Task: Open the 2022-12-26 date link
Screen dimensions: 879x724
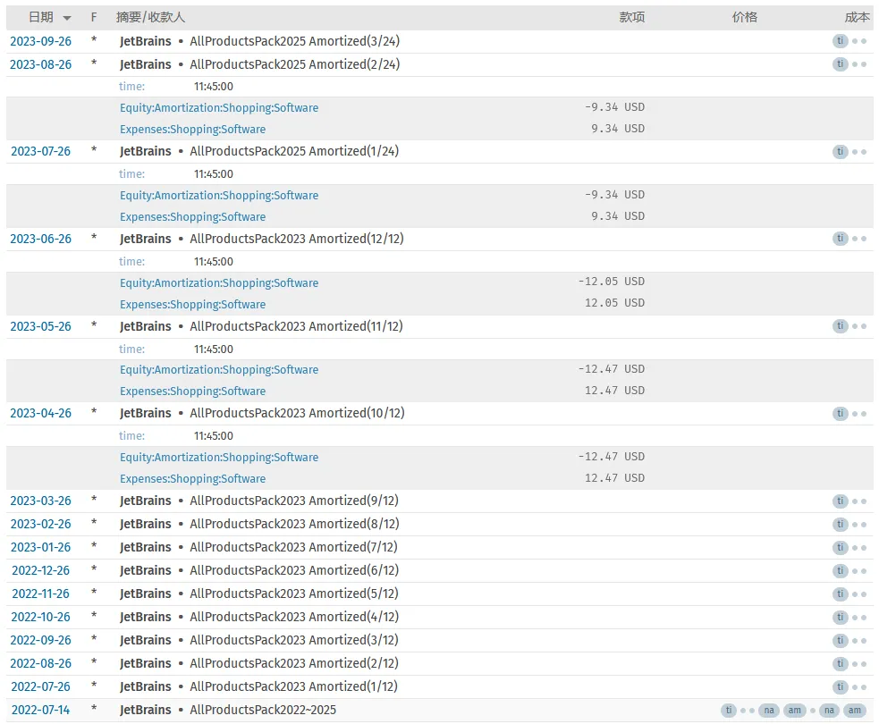Action: click(x=41, y=570)
